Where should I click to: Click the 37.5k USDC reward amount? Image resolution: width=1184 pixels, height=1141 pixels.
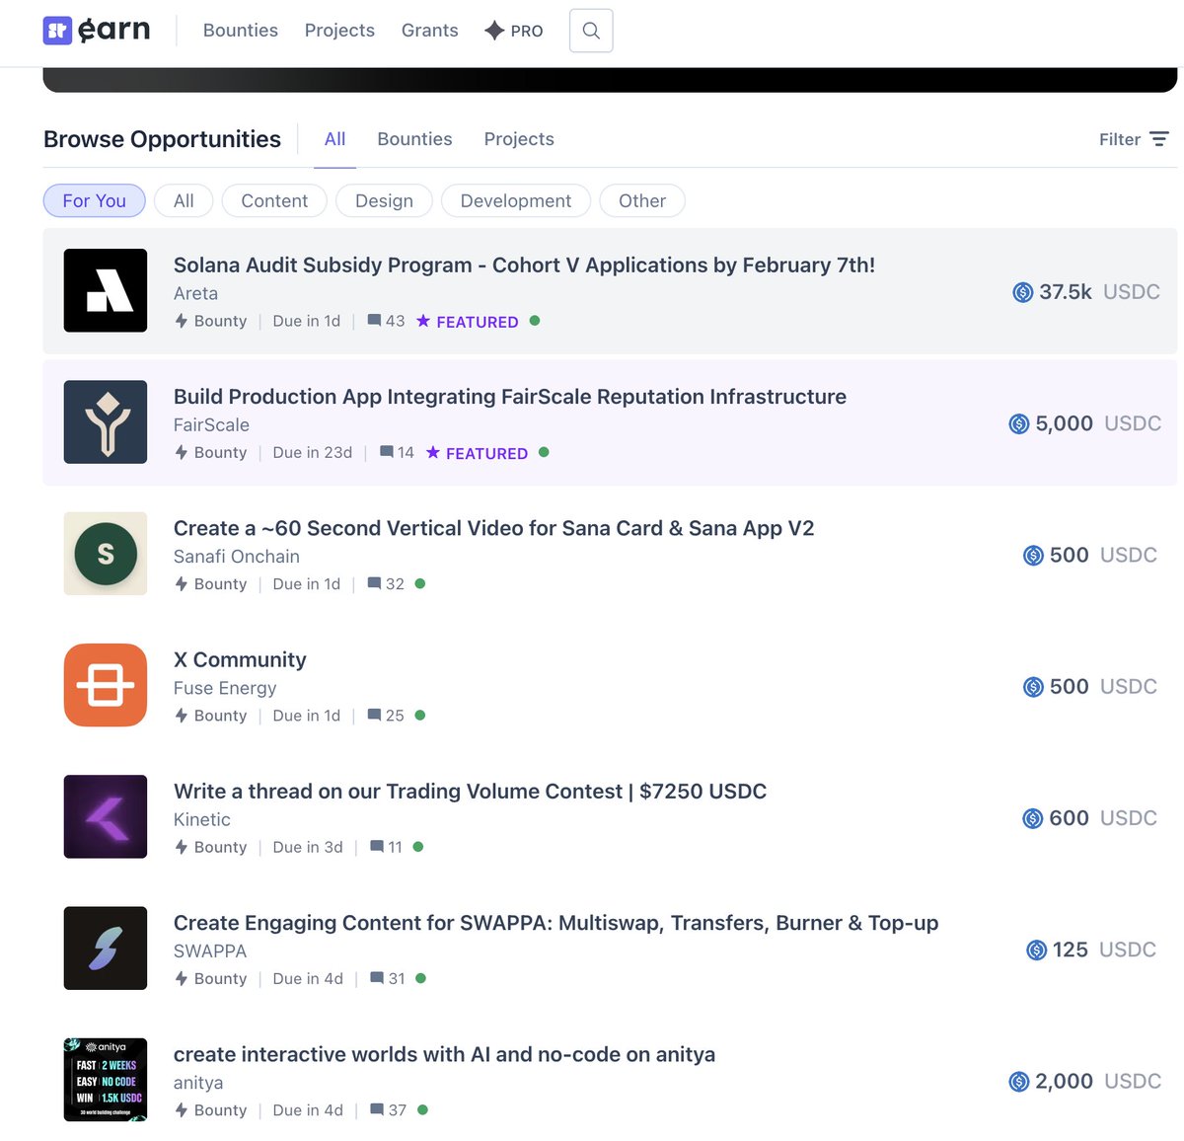click(x=1086, y=292)
